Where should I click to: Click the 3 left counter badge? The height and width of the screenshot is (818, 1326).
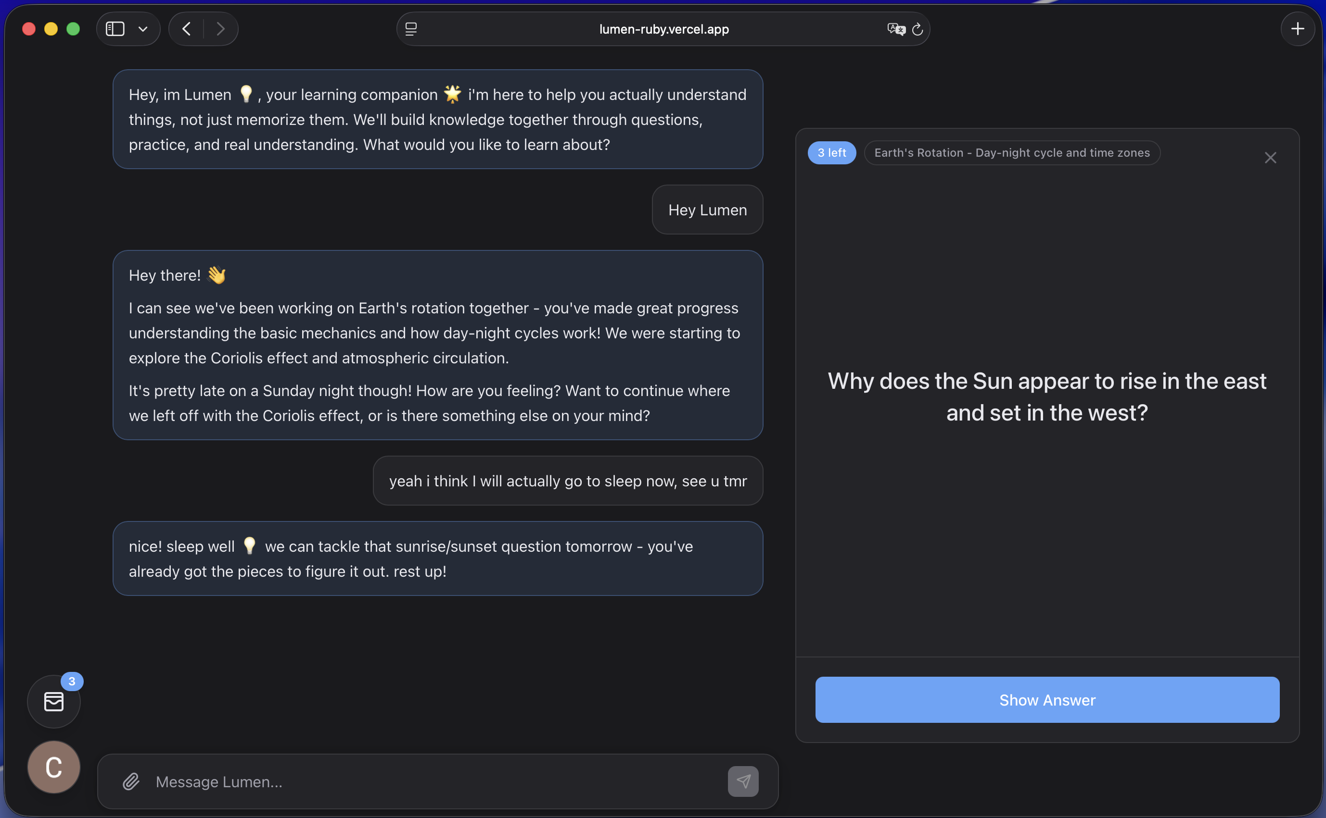(831, 152)
